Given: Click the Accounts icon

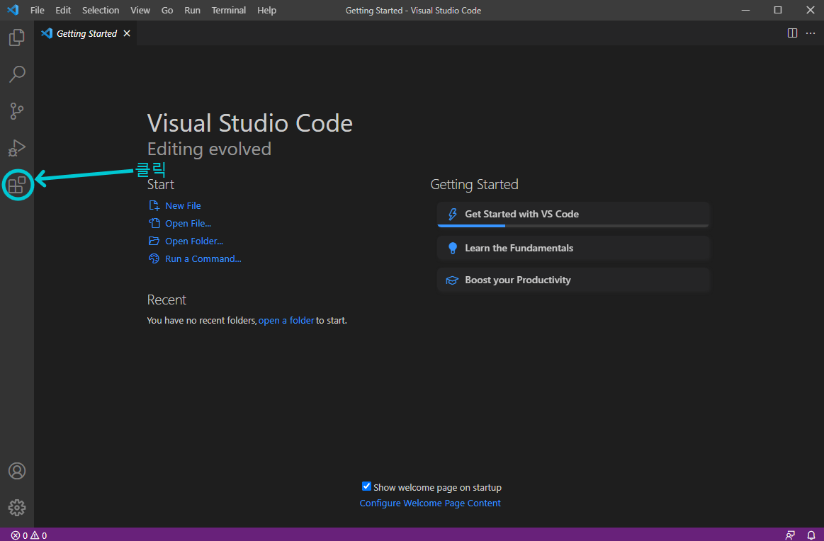Looking at the screenshot, I should point(17,470).
